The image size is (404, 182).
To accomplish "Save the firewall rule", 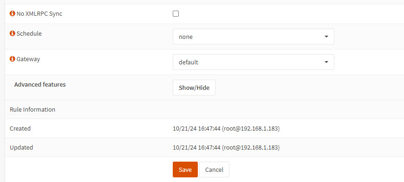I will (x=185, y=169).
